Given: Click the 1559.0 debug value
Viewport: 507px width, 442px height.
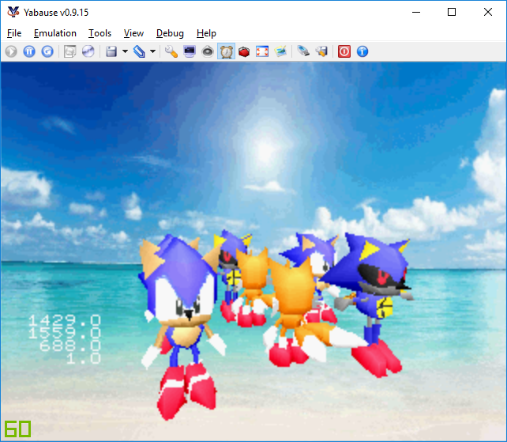Looking at the screenshot, I should point(65,333).
